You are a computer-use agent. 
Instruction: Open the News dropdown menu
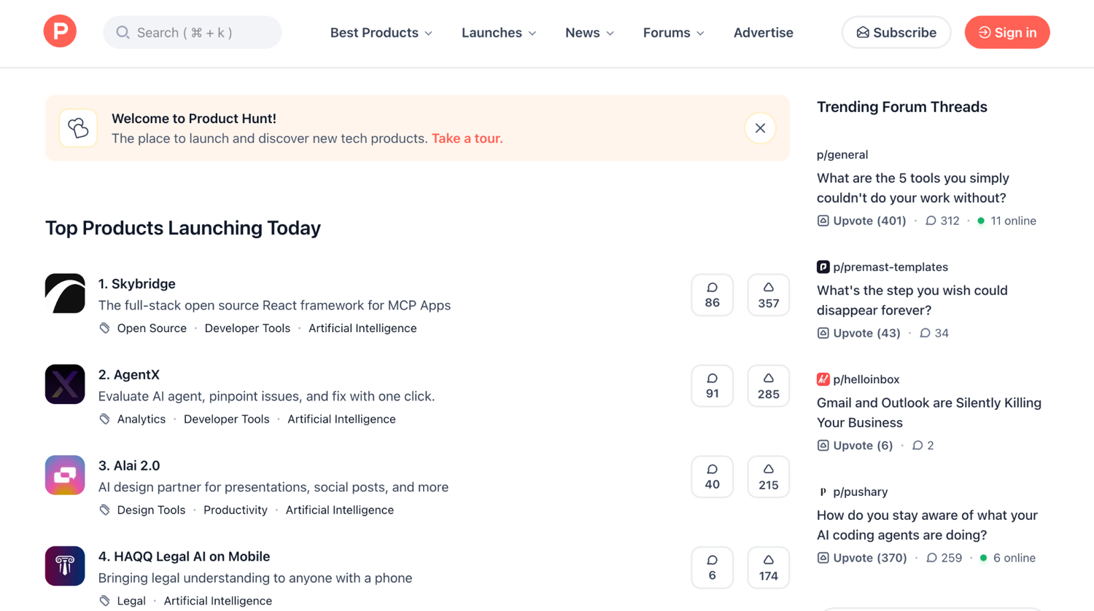pos(589,33)
